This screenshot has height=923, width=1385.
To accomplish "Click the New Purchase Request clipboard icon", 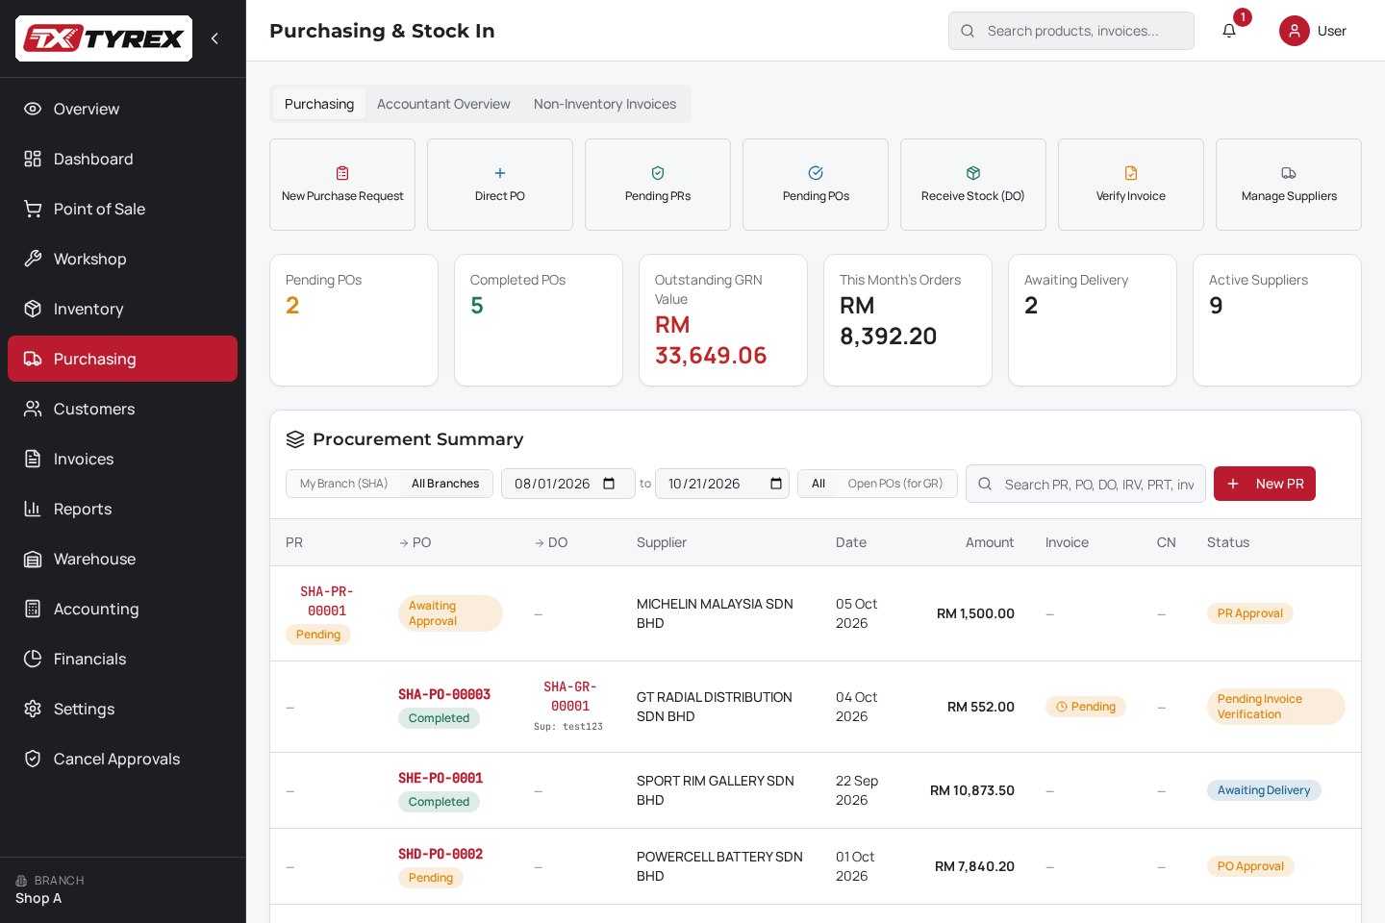I will tap(342, 173).
